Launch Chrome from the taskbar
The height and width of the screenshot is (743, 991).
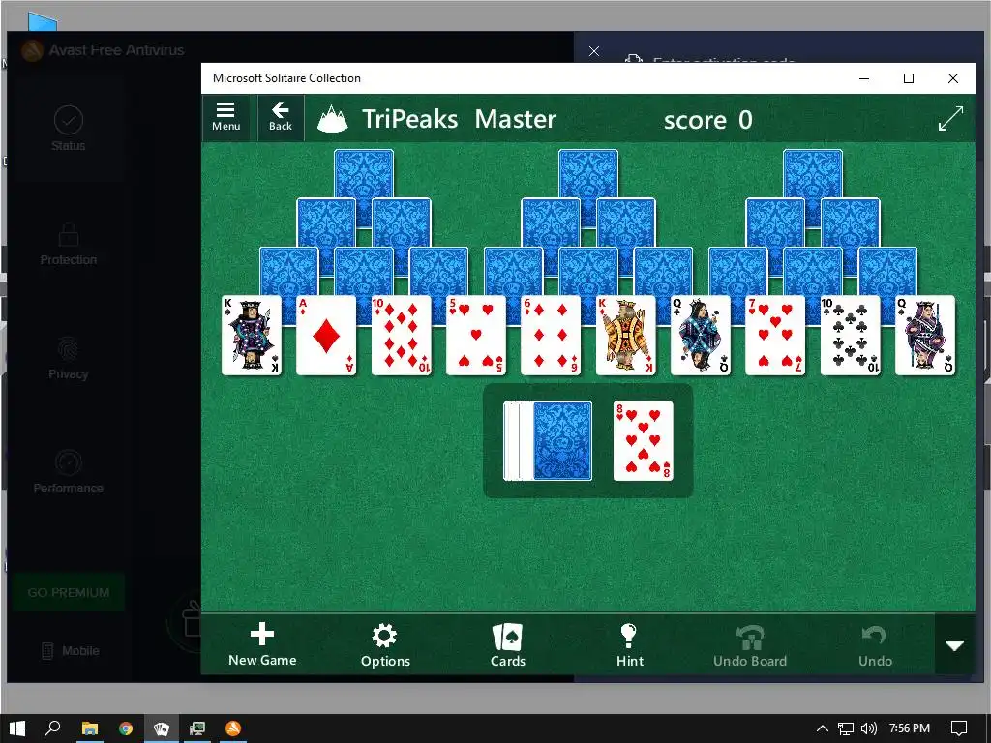pos(126,728)
